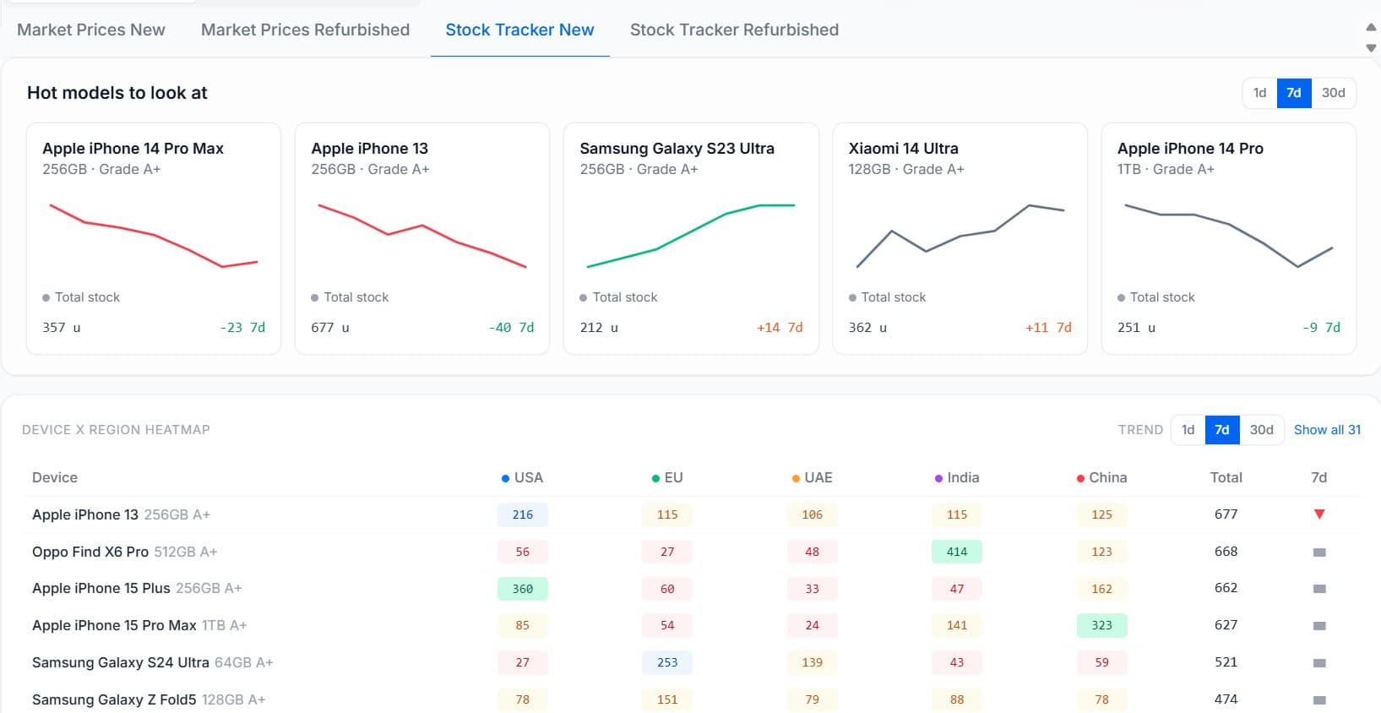
Task: Set heatmap trend to 1d
Action: tap(1188, 430)
